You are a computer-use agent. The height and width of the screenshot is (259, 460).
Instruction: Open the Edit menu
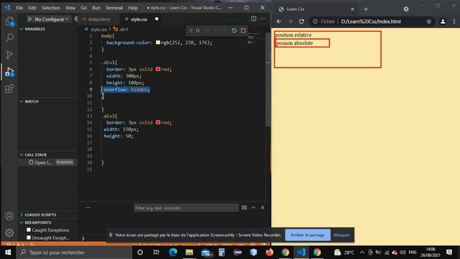pos(32,8)
